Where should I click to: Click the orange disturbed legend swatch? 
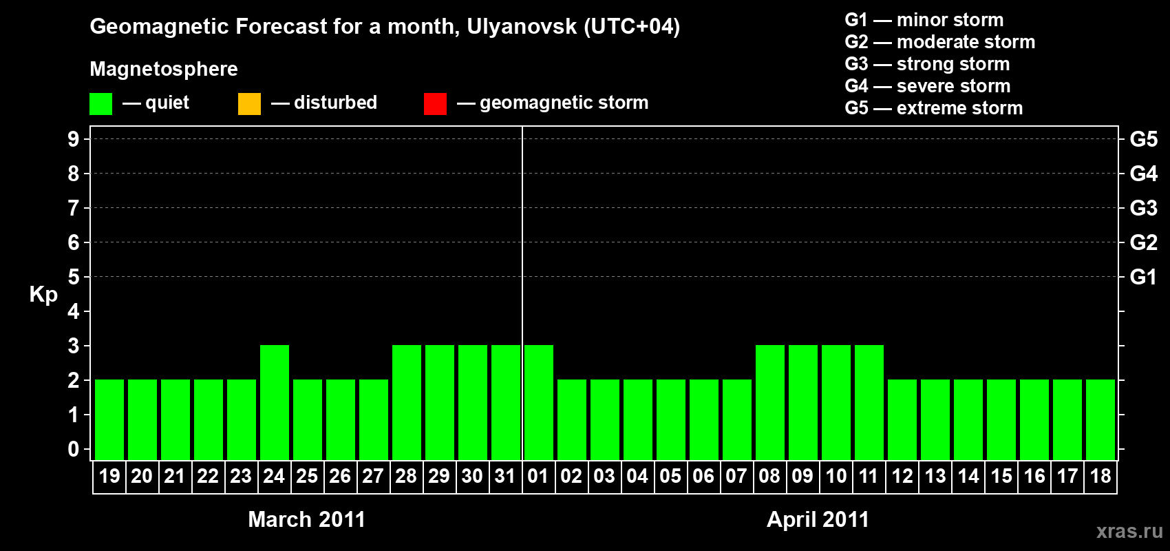249,104
